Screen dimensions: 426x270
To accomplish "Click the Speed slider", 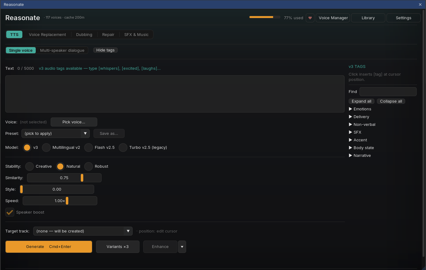I will click(60, 201).
